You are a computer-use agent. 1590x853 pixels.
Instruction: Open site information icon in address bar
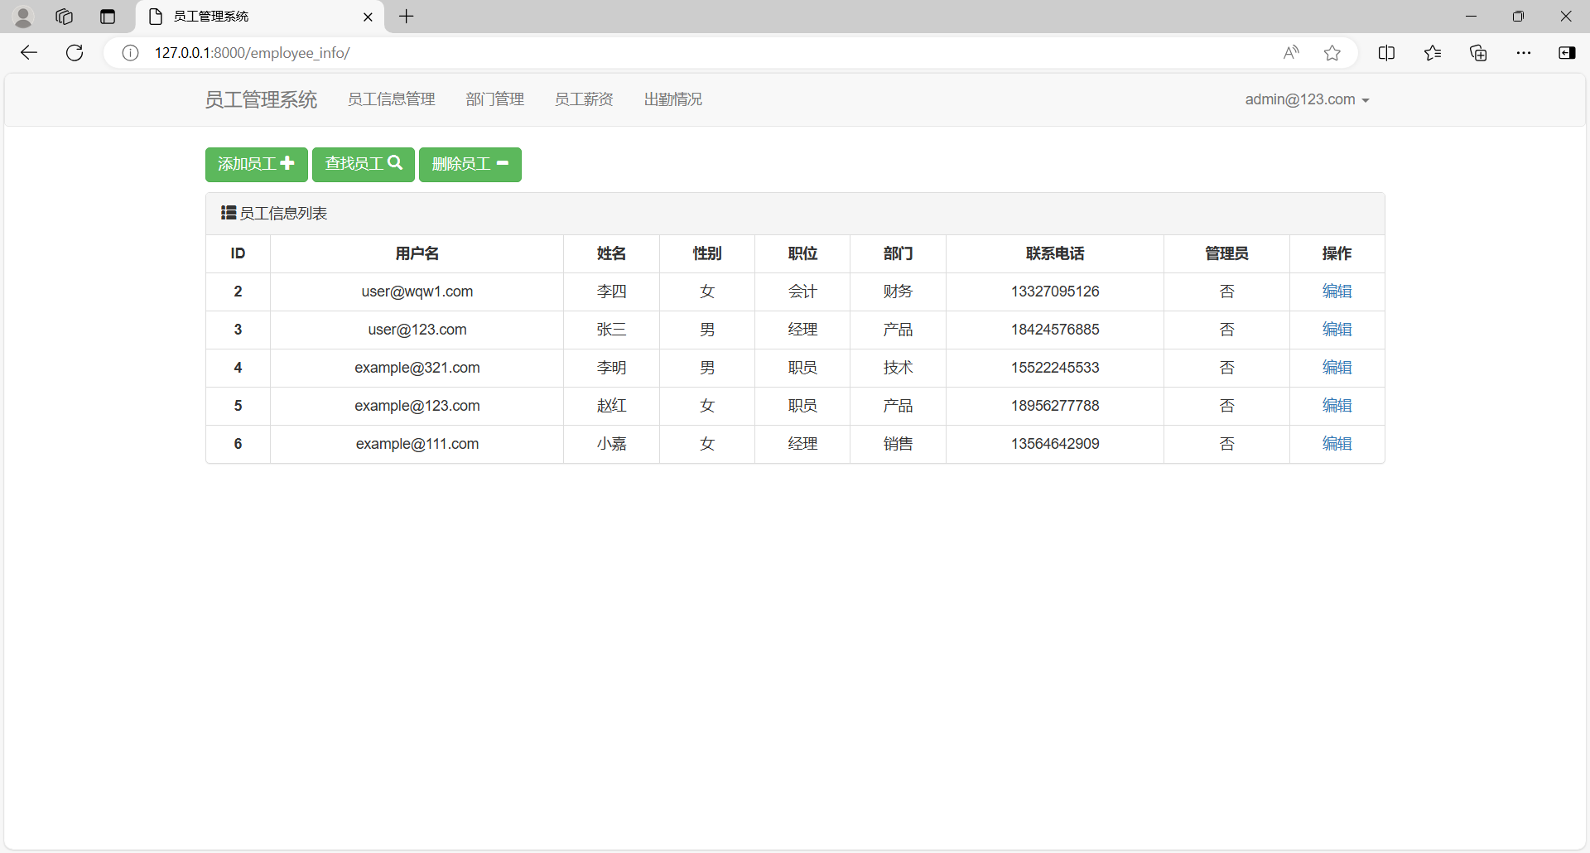pos(130,53)
